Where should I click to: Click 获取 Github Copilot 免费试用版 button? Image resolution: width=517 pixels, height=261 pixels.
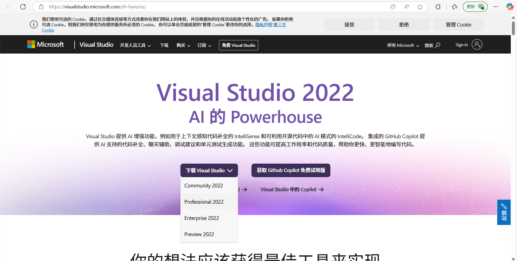pos(291,170)
